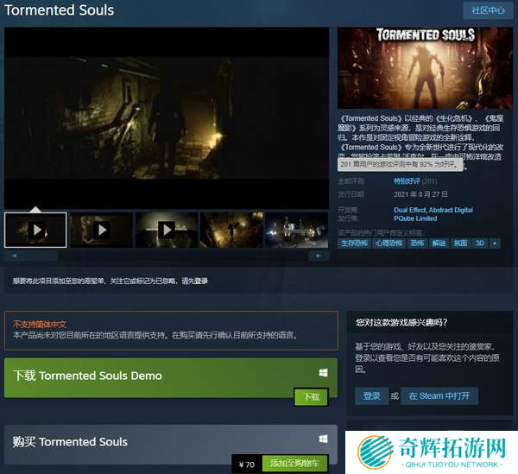Select the fourth screenshot thumbnail
The height and width of the screenshot is (474, 518).
point(231,230)
